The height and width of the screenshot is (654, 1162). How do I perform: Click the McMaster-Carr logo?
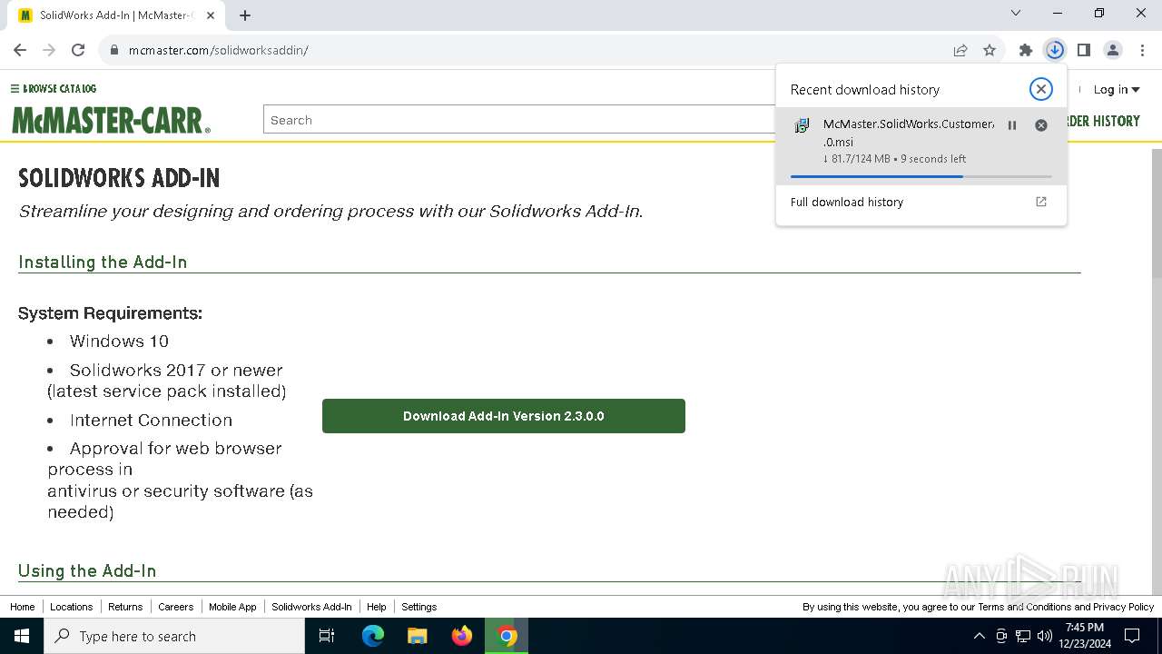coord(111,120)
